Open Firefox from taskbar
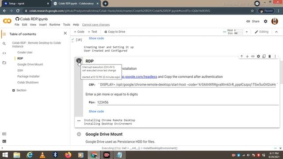 pyautogui.click(x=68, y=155)
